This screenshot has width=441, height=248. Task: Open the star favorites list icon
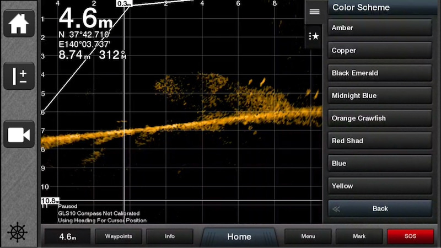[314, 36]
